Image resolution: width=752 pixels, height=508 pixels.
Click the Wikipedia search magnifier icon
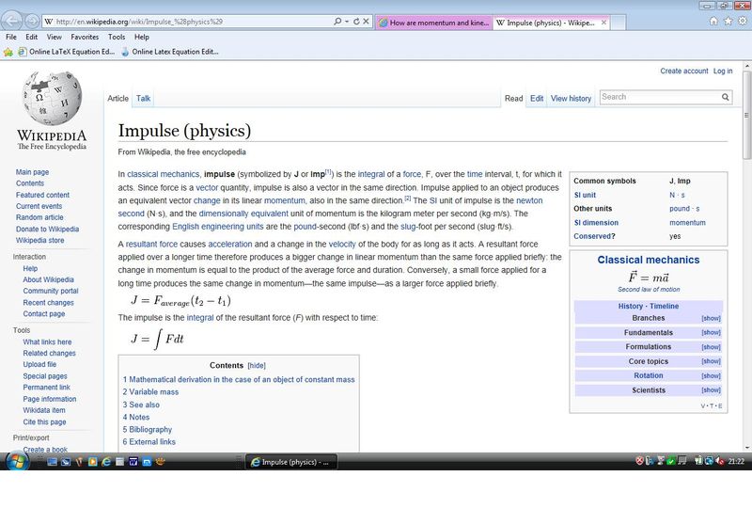(x=726, y=97)
